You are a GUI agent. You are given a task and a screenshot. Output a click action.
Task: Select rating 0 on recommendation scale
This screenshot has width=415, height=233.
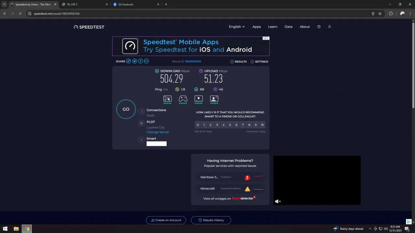pyautogui.click(x=198, y=125)
